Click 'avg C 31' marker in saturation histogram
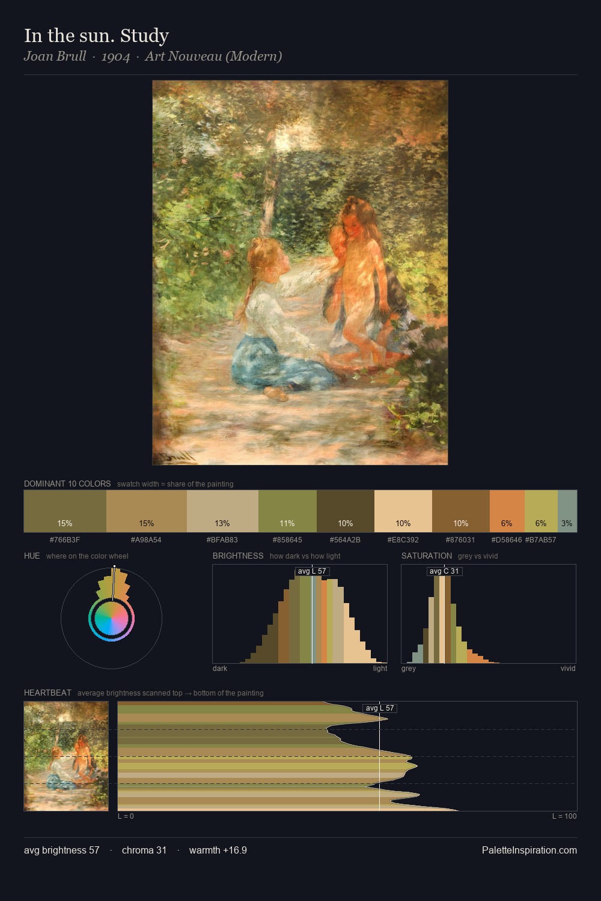The image size is (601, 901). point(444,571)
